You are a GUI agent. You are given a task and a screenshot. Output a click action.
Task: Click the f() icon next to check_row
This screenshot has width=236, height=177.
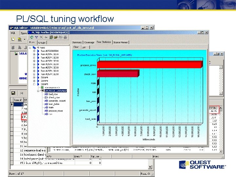point(46,98)
